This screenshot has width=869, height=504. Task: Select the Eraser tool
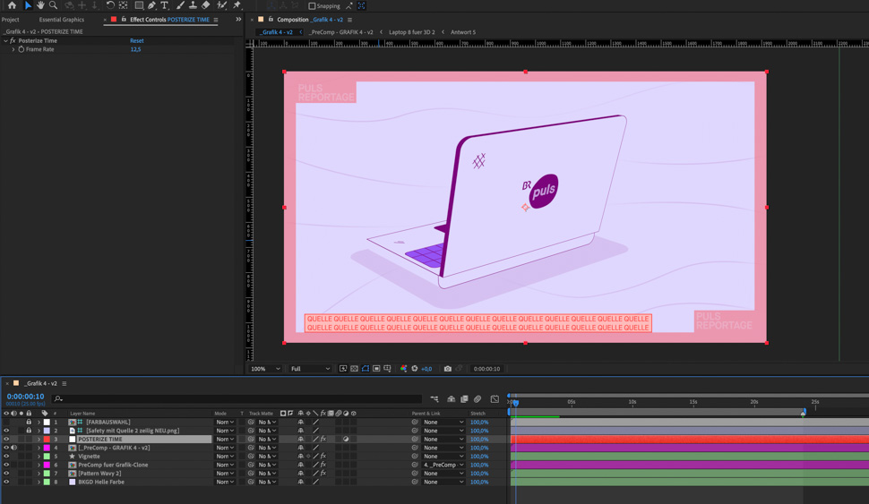(x=206, y=5)
